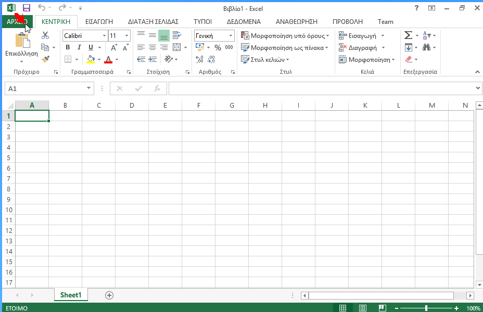Switch to Page Break Preview in status bar
Screen dimensions: 483x312
coord(382,308)
